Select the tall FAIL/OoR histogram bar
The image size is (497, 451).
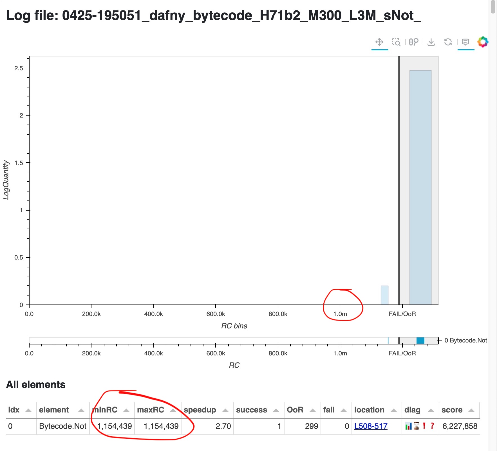[420, 187]
